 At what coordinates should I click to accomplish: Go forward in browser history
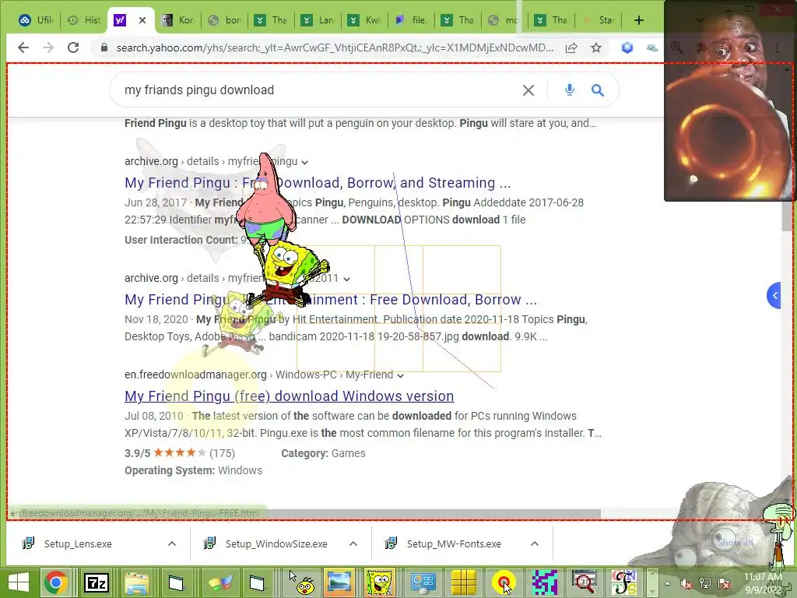[x=48, y=47]
